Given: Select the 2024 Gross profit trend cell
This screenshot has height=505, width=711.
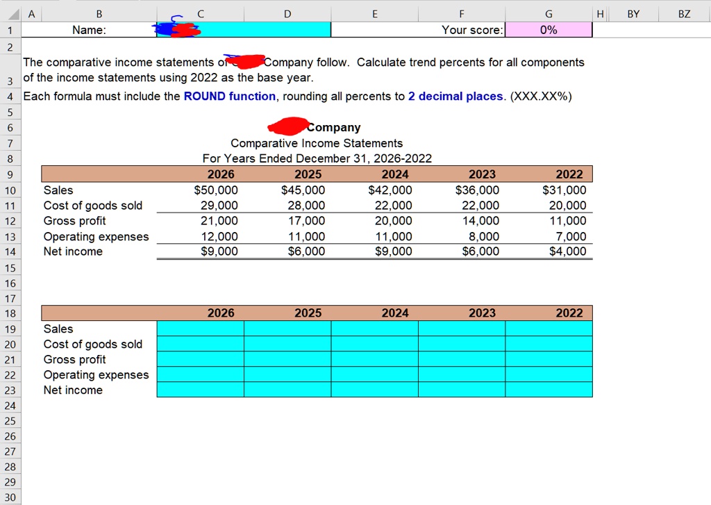Looking at the screenshot, I should [x=374, y=359].
